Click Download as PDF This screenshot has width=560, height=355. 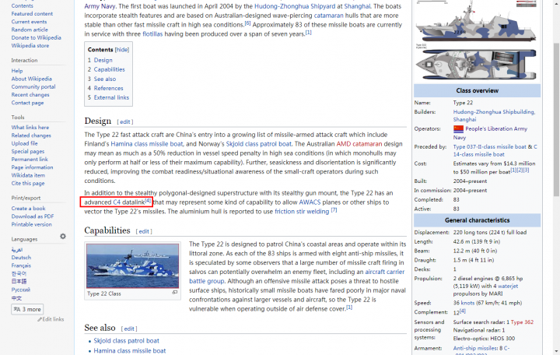[33, 216]
